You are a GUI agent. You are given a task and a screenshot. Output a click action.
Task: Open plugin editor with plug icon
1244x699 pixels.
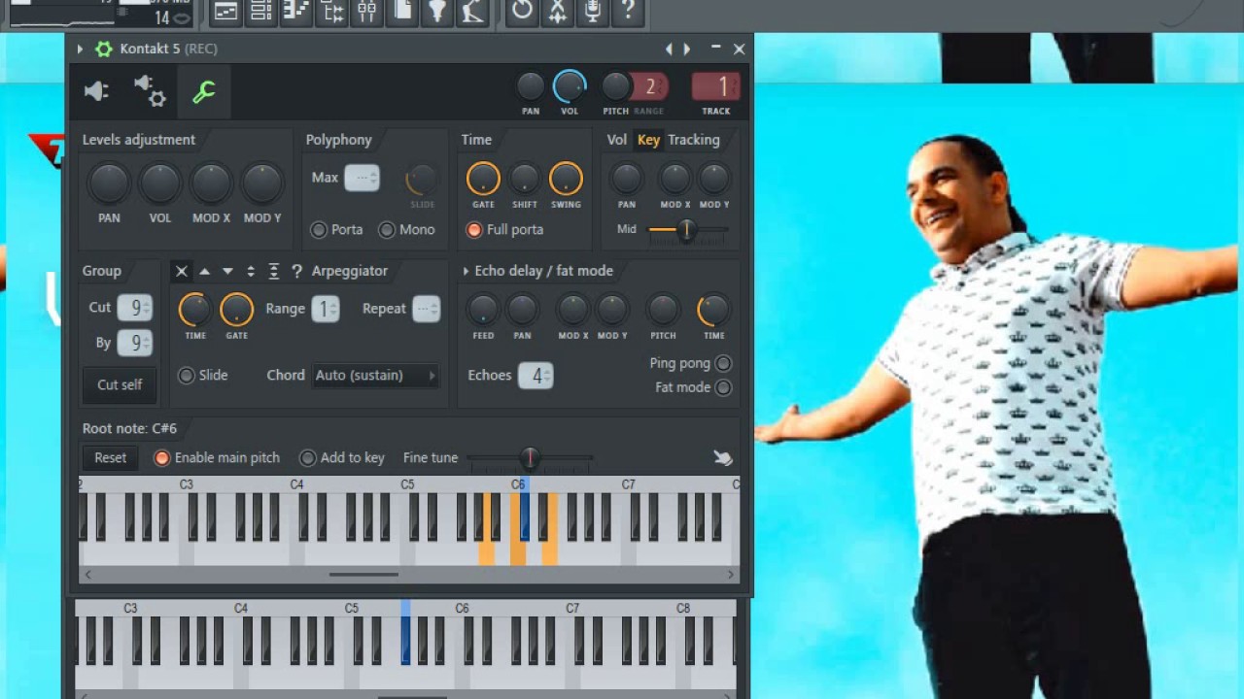pos(96,91)
